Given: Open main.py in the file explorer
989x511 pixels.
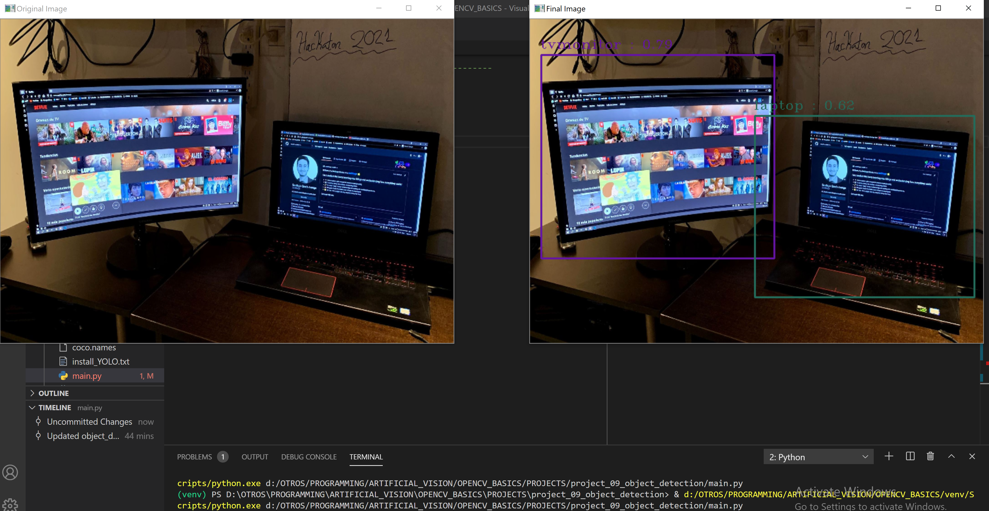Looking at the screenshot, I should pyautogui.click(x=87, y=376).
